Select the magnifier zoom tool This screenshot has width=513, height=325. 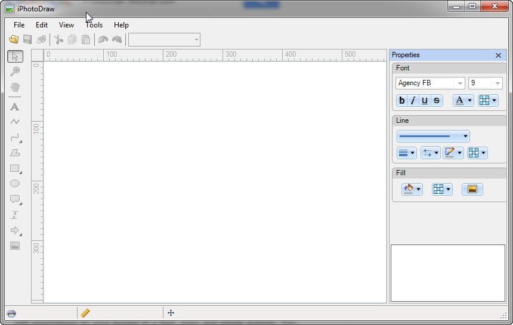click(x=15, y=72)
